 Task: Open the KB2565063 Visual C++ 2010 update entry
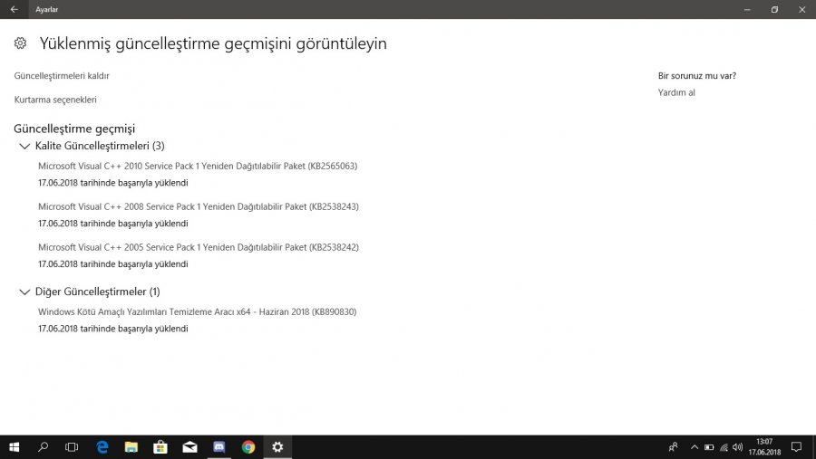198,166
